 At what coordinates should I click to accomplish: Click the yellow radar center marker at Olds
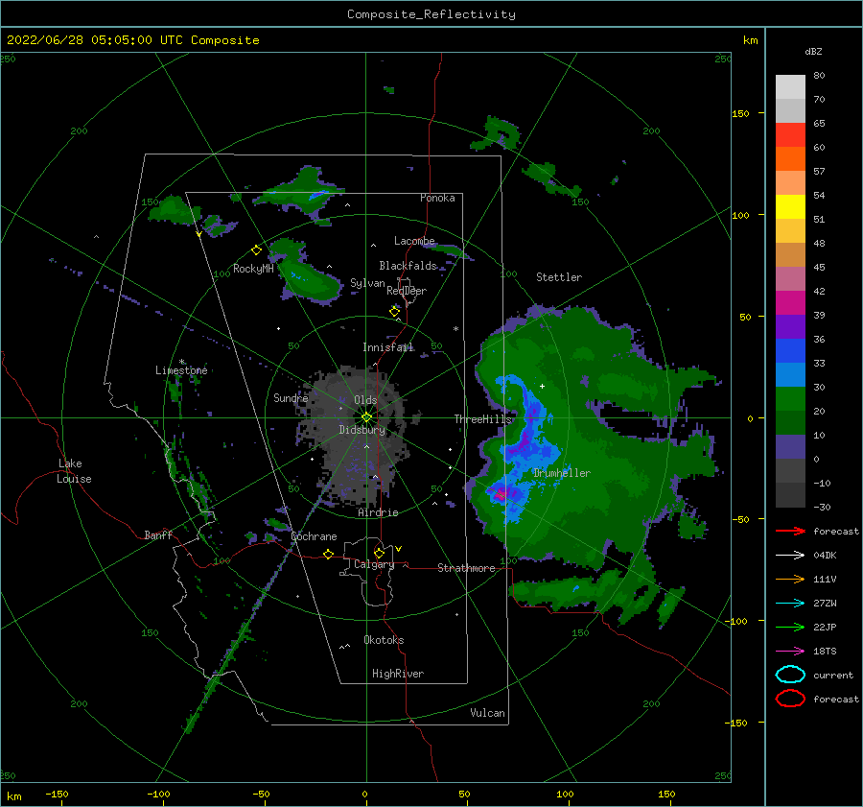pyautogui.click(x=366, y=417)
